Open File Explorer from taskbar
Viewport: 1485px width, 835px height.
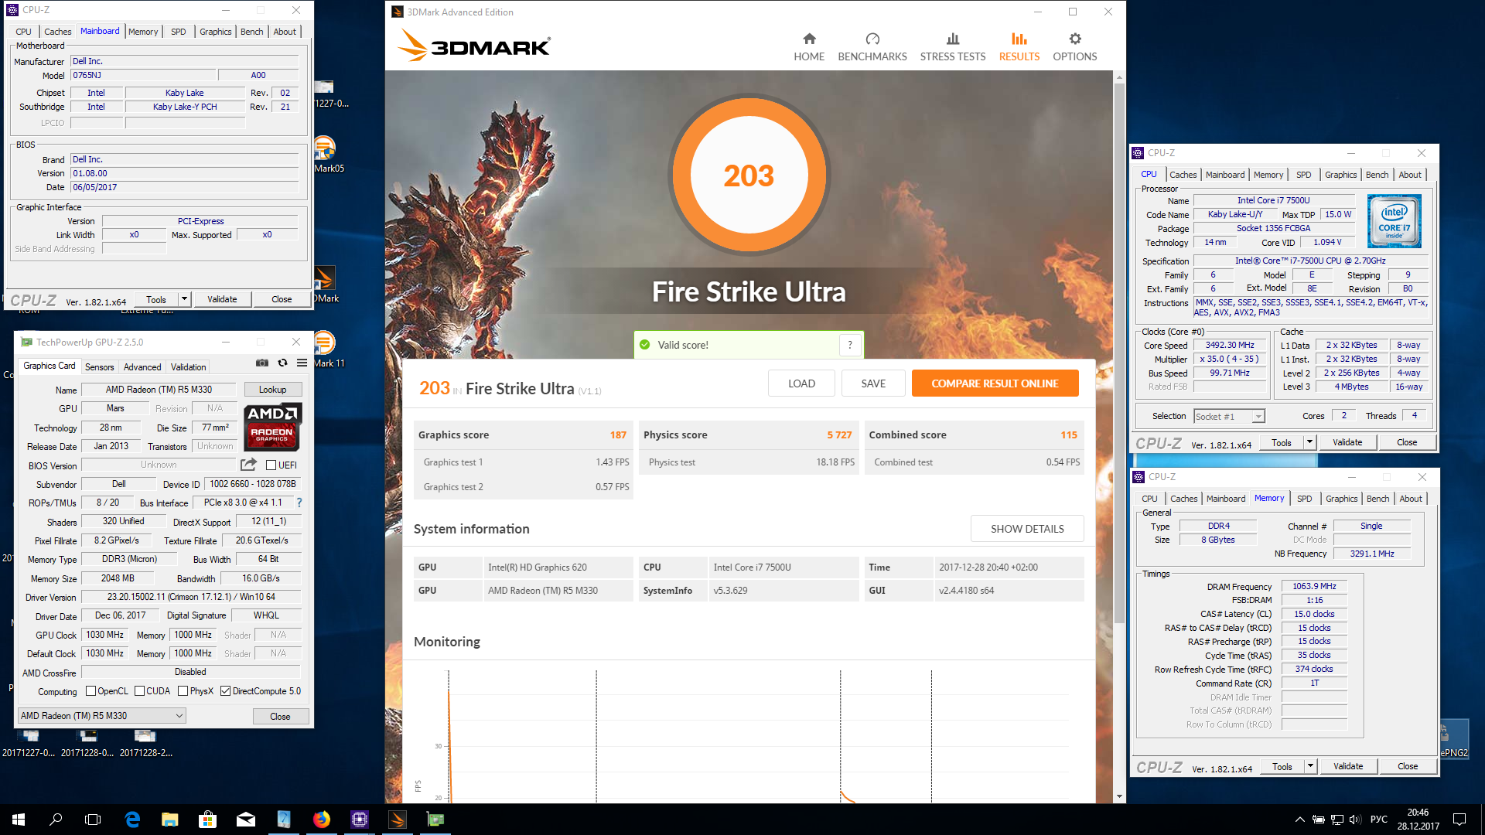[x=170, y=820]
